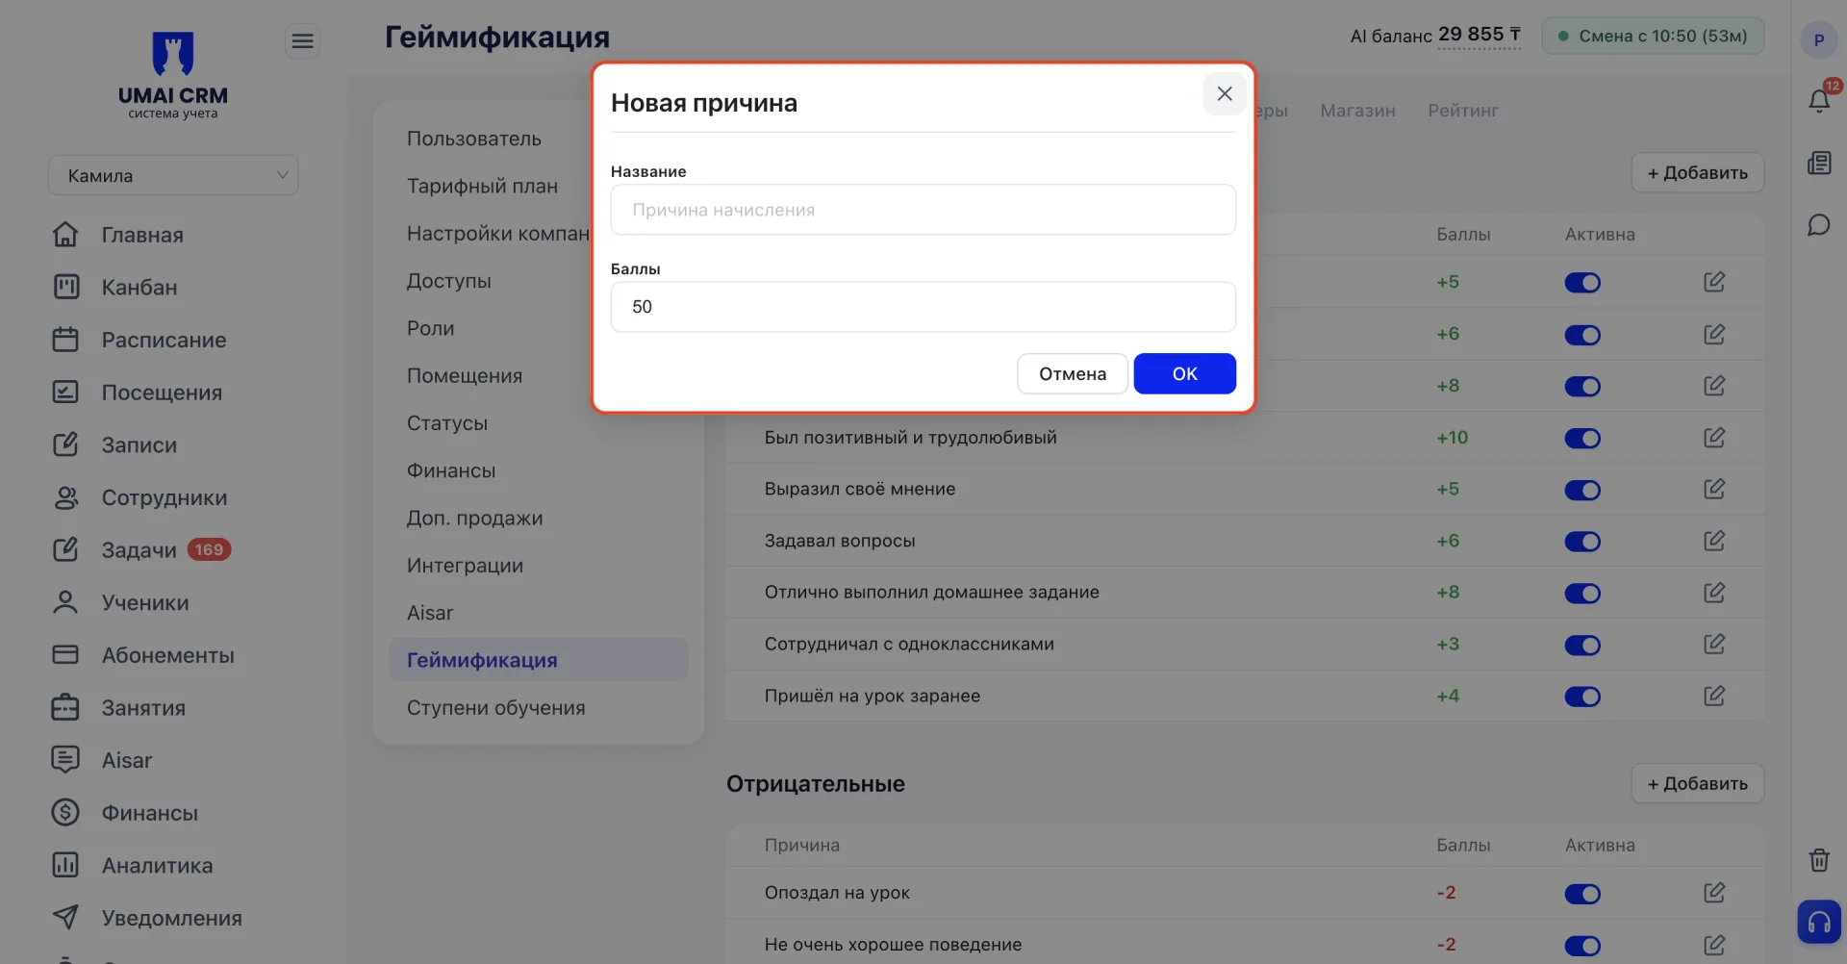
Task: Close the 'Новая причина' dialog
Action: (x=1225, y=93)
